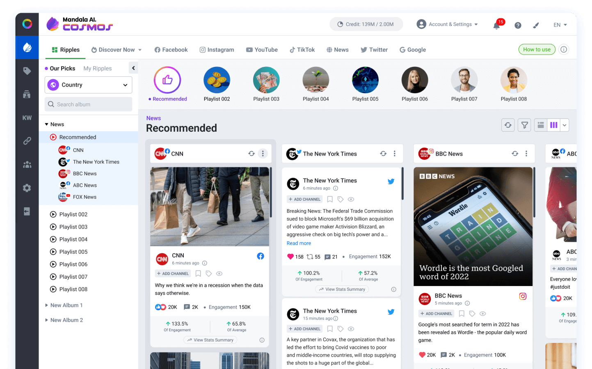592x369 pixels.
Task: Open the notifications bell icon
Action: pyautogui.click(x=496, y=25)
